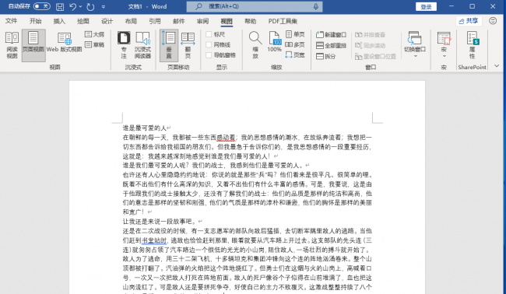
Task: Enable Focus (专注) mode
Action: coord(124,45)
